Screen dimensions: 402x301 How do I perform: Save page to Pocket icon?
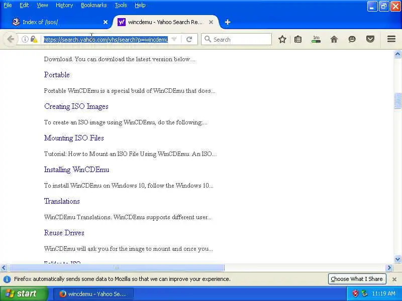pyautogui.click(x=370, y=39)
